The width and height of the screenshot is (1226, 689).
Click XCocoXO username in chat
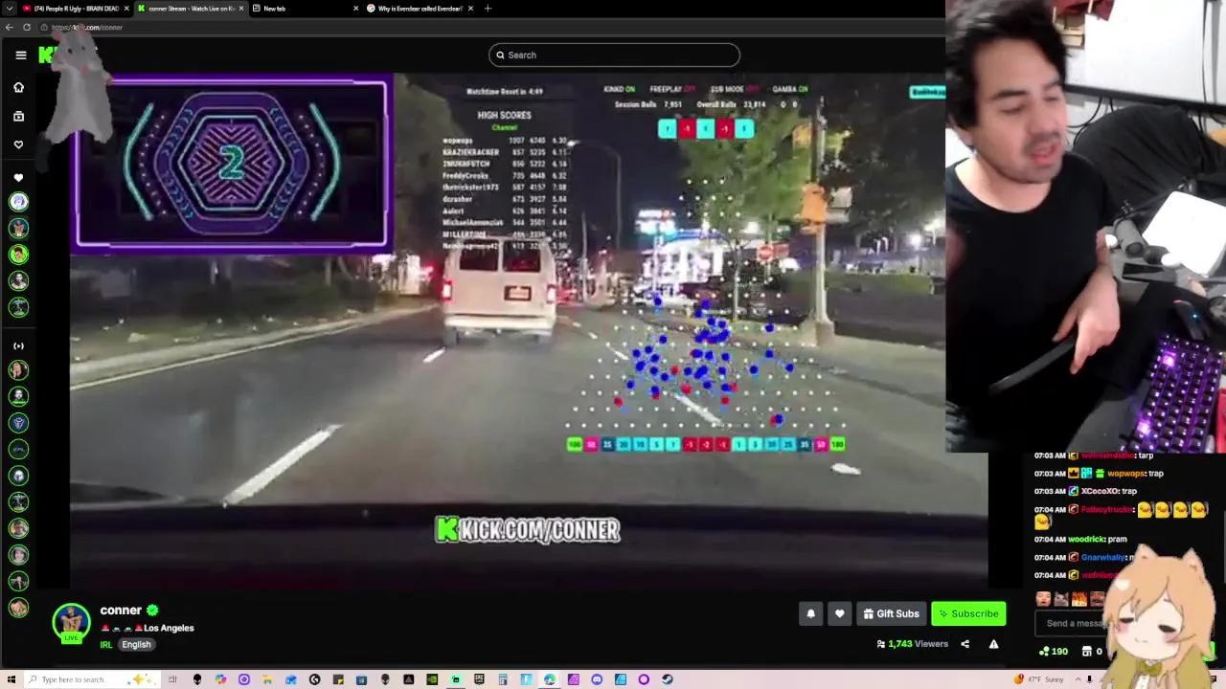pyautogui.click(x=1100, y=491)
